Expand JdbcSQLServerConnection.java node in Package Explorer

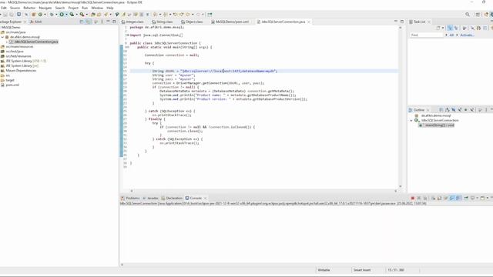7,42
